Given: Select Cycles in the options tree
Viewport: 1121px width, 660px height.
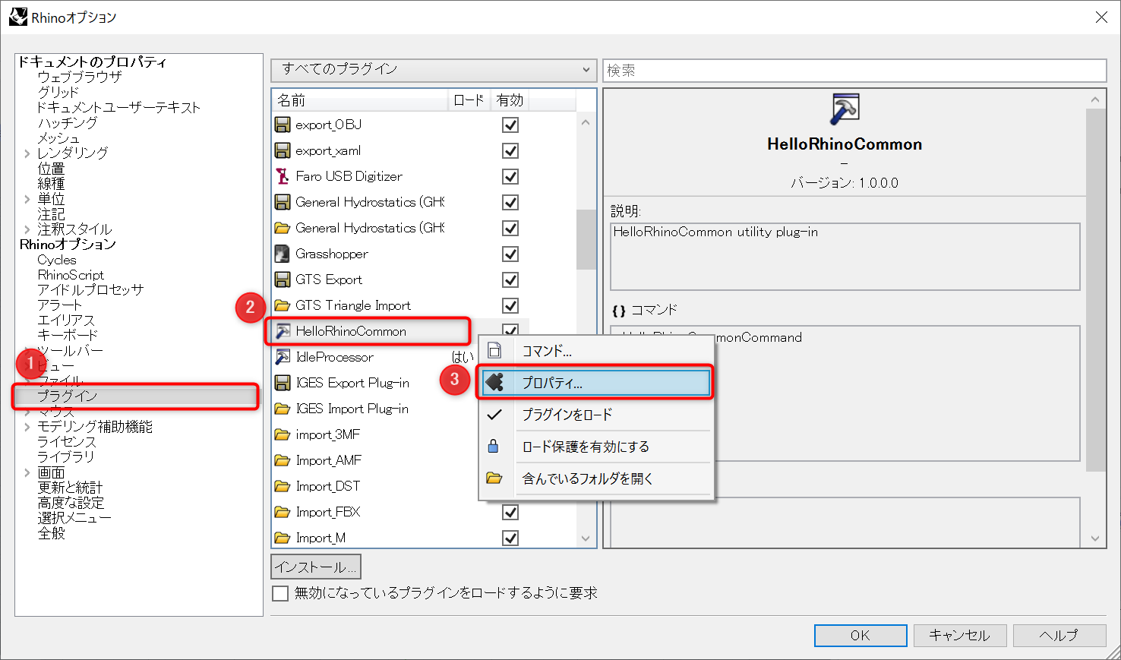Looking at the screenshot, I should click(x=57, y=260).
